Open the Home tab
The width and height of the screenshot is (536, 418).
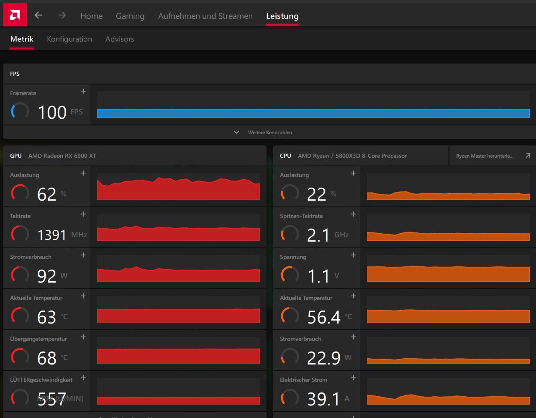click(91, 16)
